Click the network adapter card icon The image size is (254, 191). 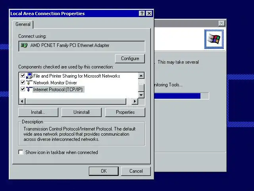click(24, 45)
